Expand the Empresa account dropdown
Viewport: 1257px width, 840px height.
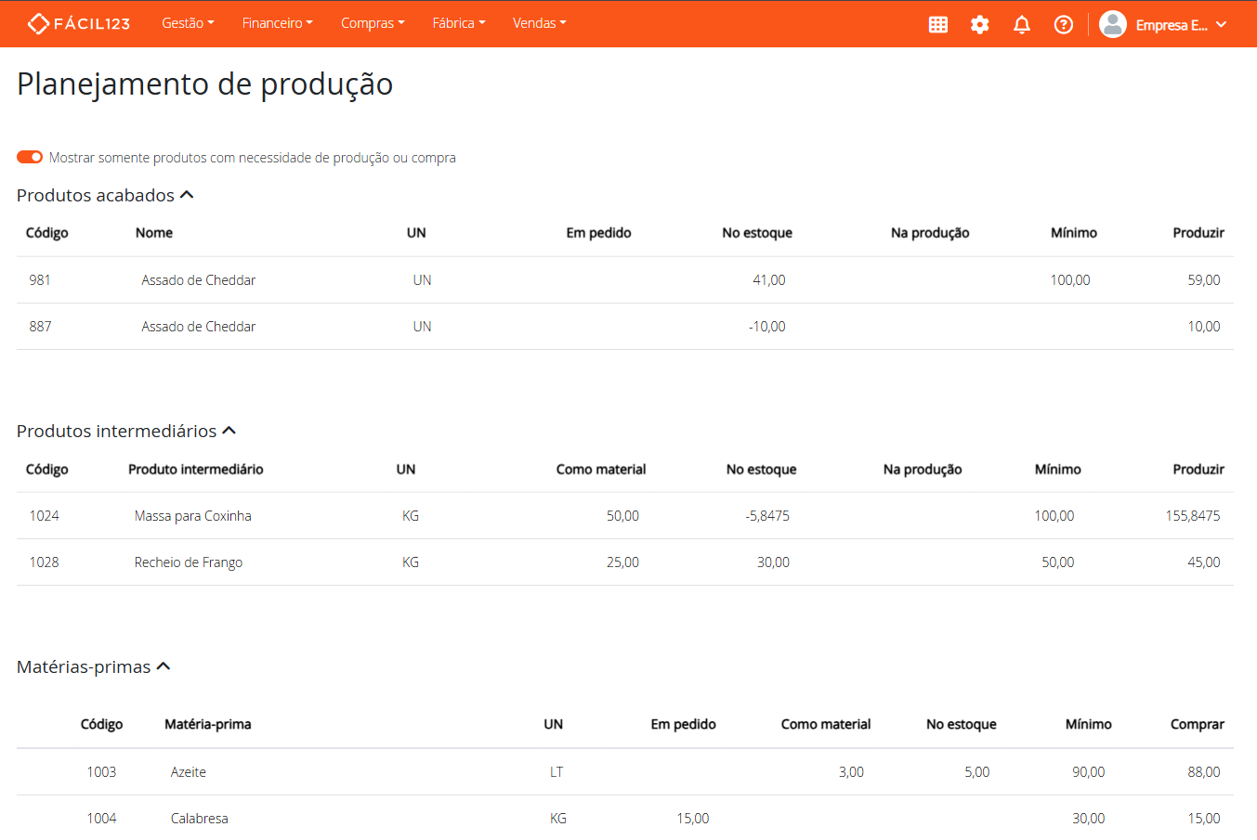(x=1221, y=25)
